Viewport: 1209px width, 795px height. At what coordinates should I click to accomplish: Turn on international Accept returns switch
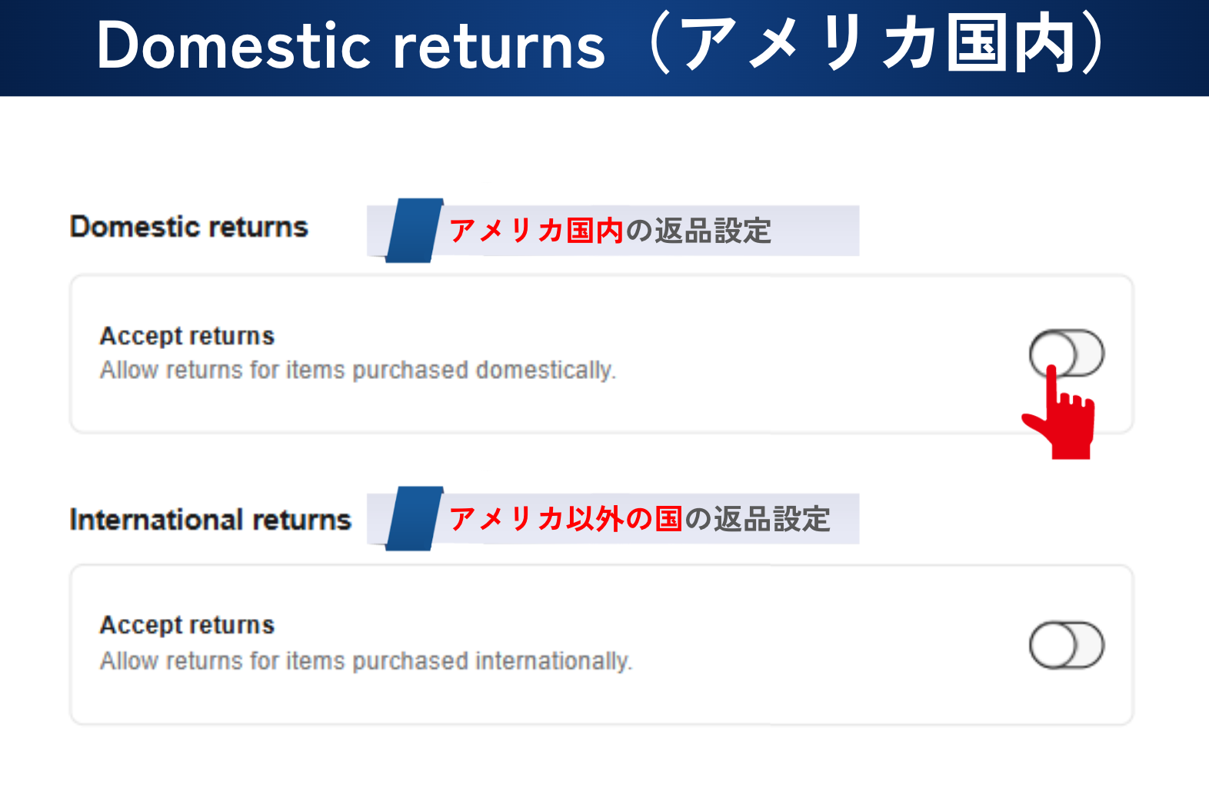1067,645
